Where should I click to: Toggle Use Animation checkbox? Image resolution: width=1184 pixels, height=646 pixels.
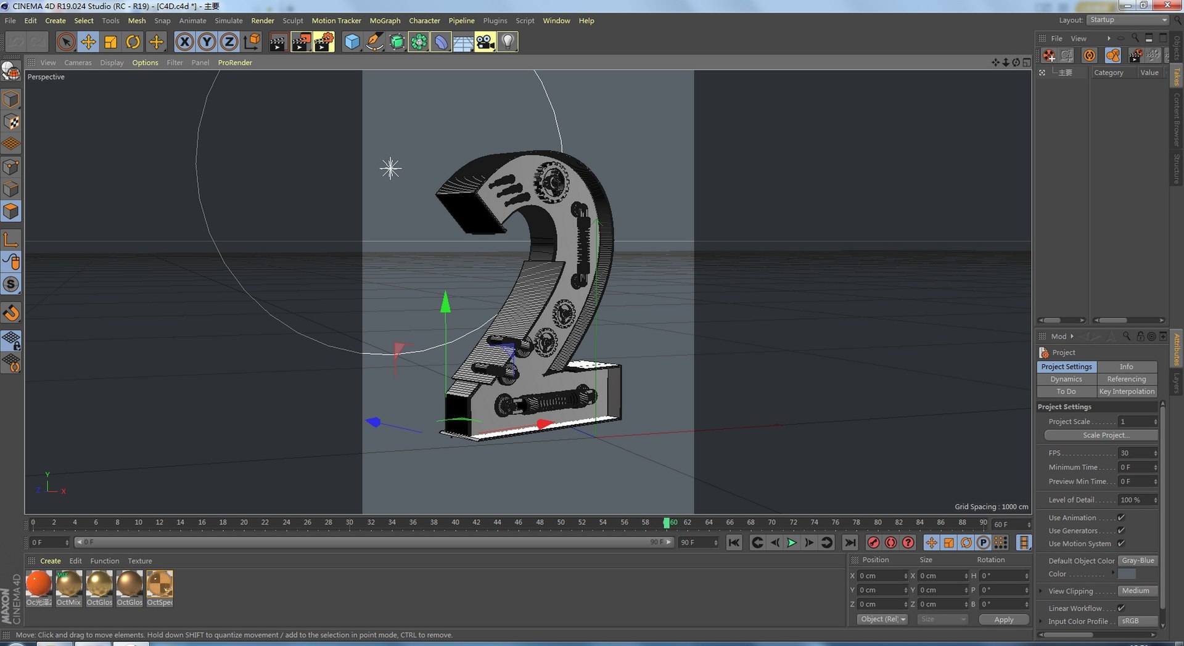[1121, 517]
